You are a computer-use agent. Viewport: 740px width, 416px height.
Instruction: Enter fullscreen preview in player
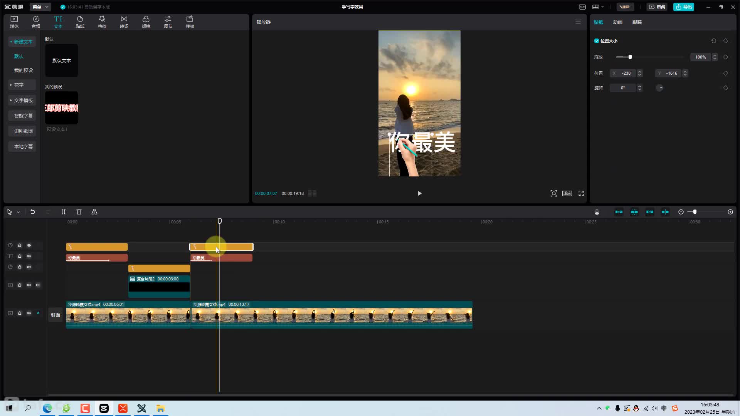pyautogui.click(x=581, y=193)
